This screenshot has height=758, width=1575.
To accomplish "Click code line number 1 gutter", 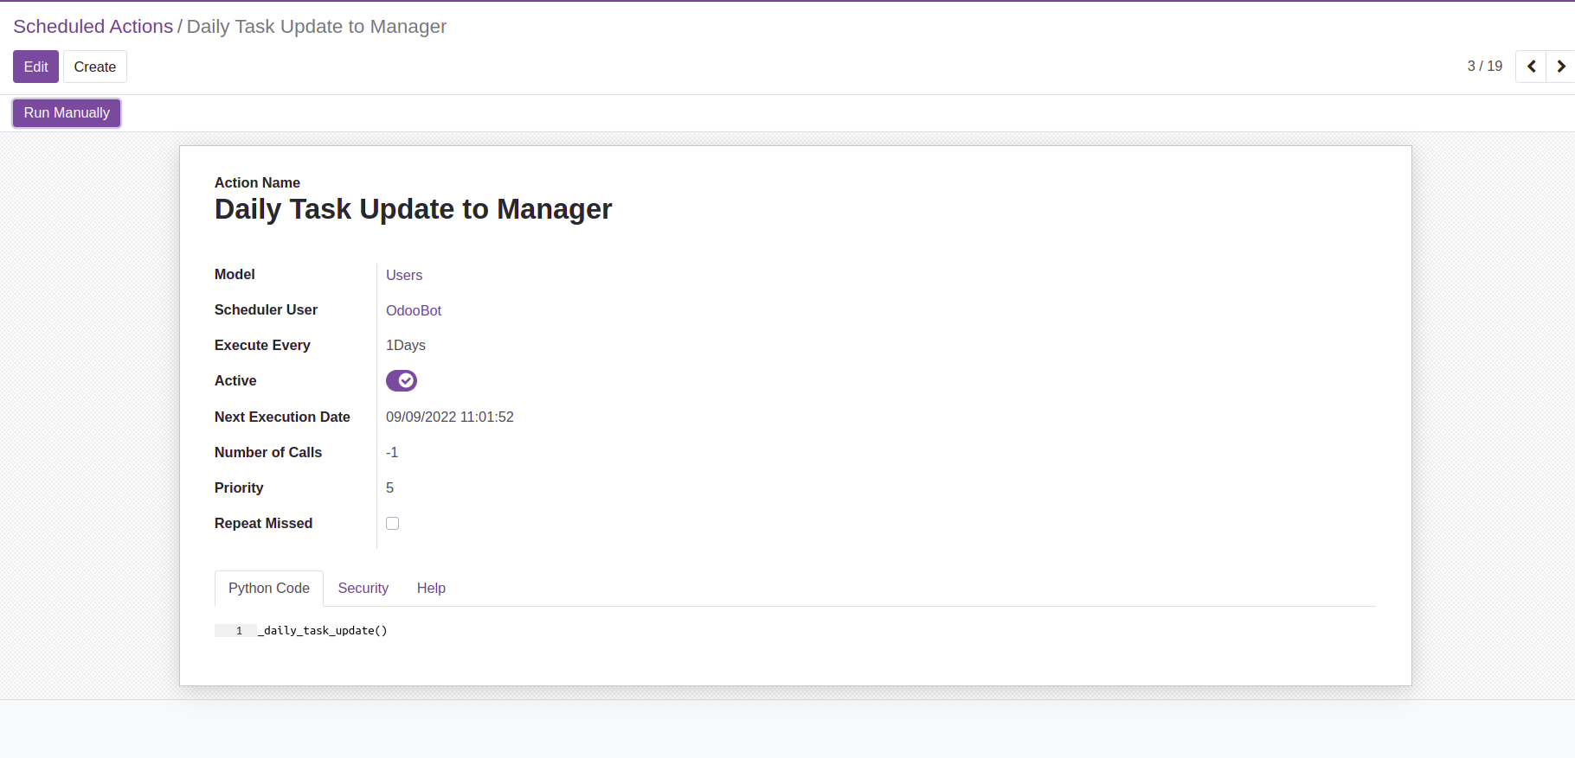I will pyautogui.click(x=235, y=631).
